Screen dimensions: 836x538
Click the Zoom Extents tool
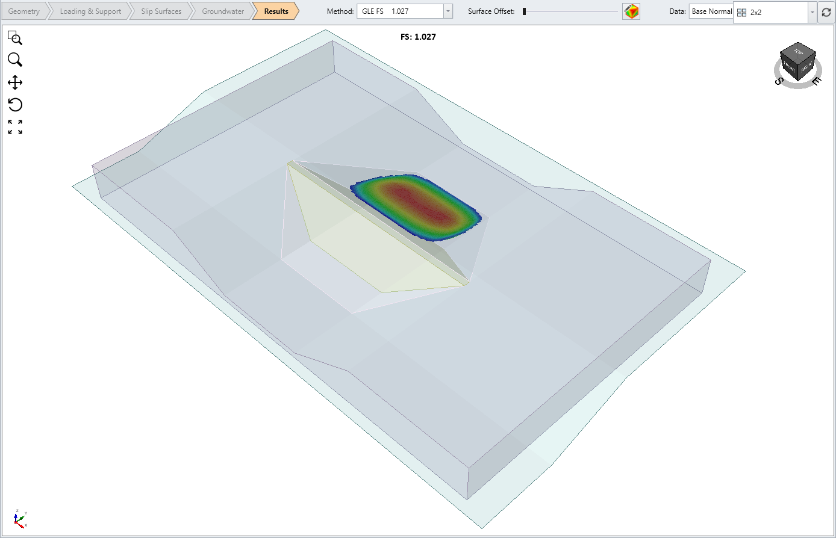point(15,126)
